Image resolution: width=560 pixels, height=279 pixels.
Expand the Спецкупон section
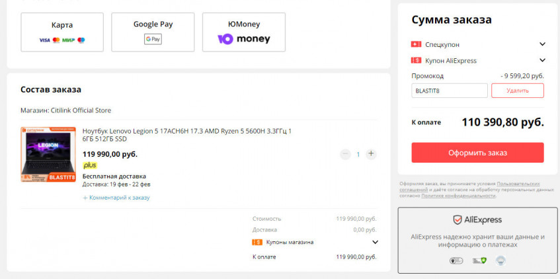(543, 44)
